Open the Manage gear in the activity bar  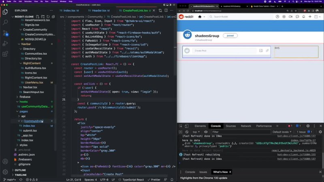(5, 171)
